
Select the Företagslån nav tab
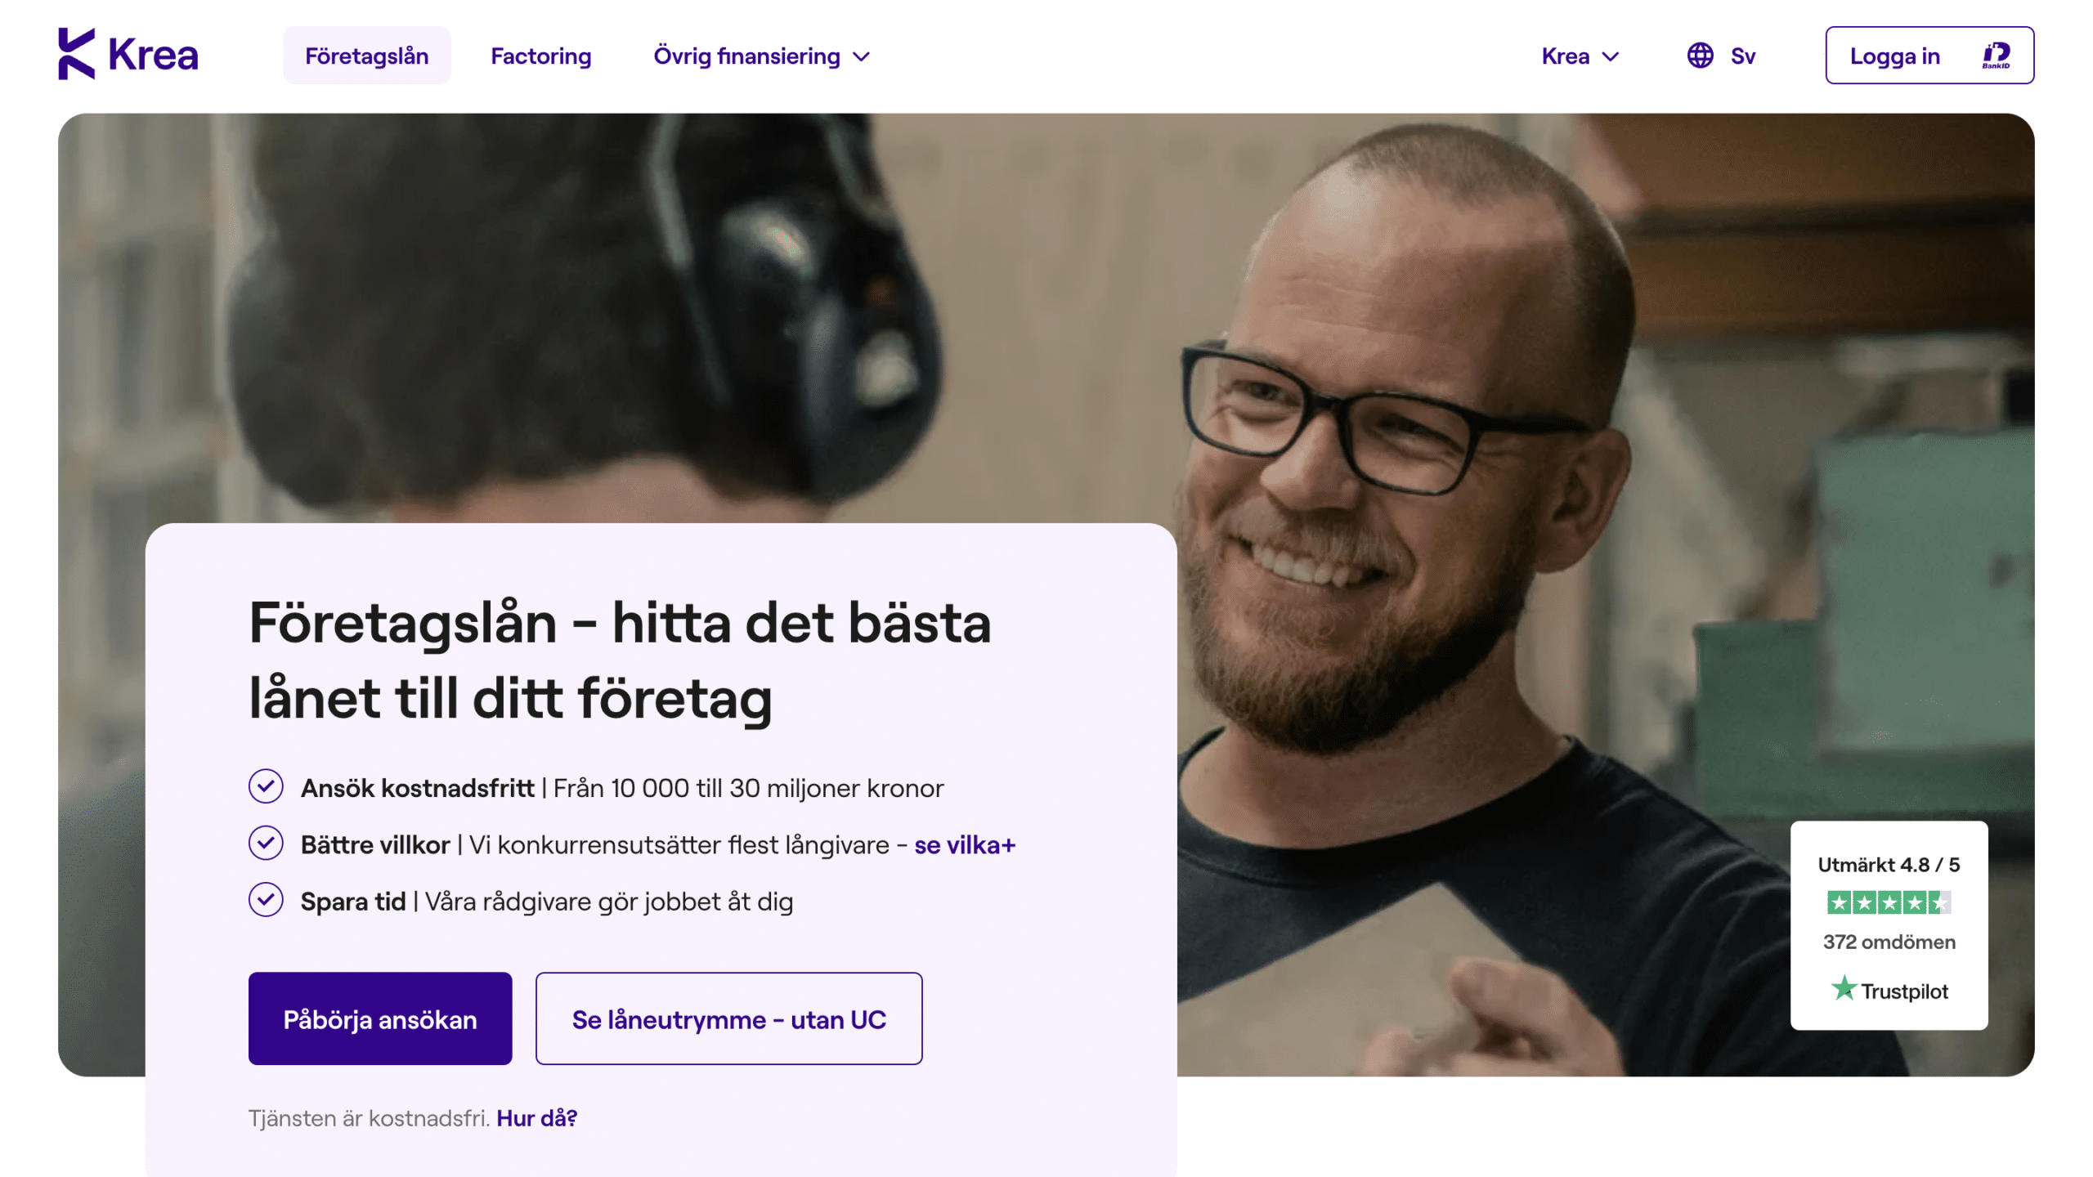(367, 56)
